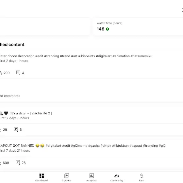The image size is (183, 183).
Task: Click comment icon beside count 6
Action: tap(16, 129)
